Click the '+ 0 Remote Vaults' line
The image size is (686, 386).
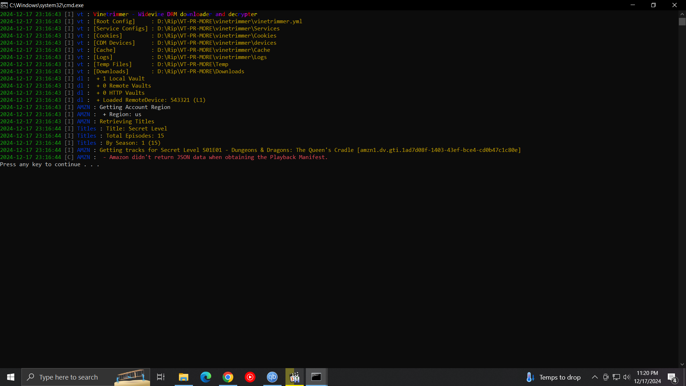[124, 86]
